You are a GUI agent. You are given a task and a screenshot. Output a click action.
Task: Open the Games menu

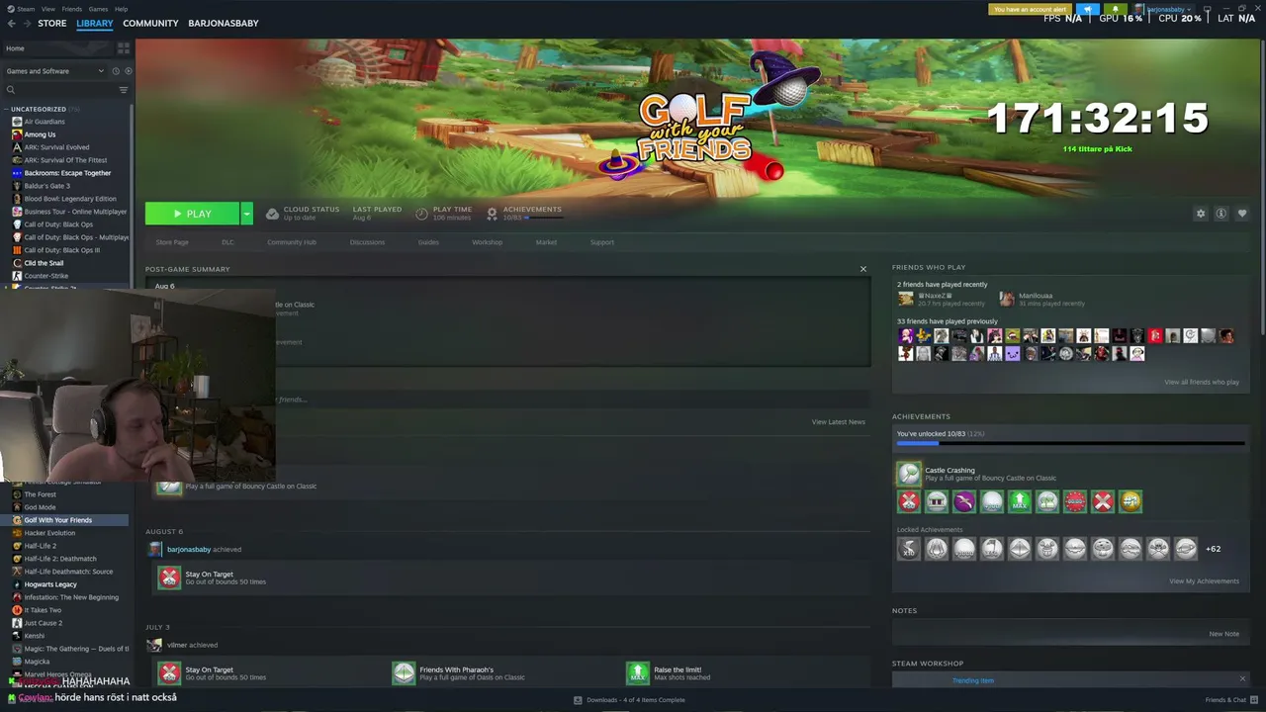pos(98,9)
